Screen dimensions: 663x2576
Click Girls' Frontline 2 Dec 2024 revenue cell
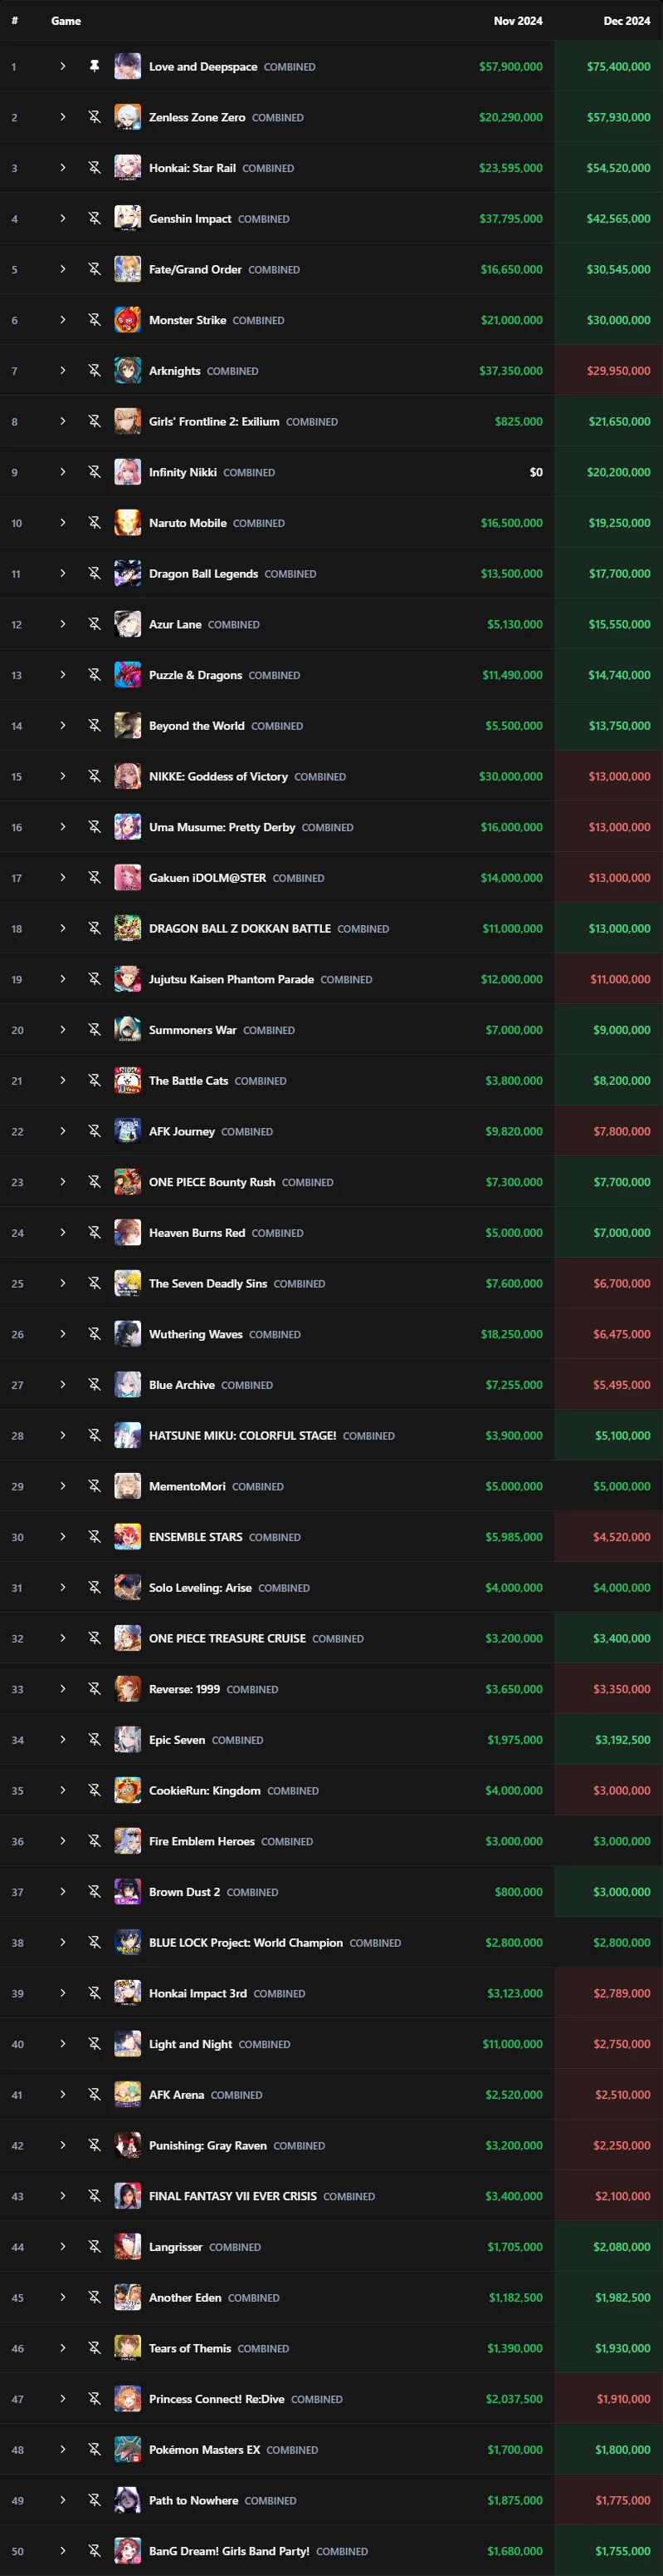coord(619,422)
